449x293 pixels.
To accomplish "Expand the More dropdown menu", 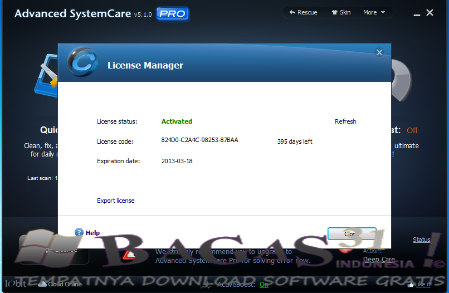I will (374, 12).
